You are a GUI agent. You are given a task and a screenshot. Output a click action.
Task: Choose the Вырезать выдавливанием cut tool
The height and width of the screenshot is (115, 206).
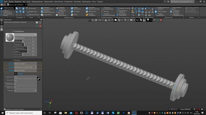click(47, 11)
